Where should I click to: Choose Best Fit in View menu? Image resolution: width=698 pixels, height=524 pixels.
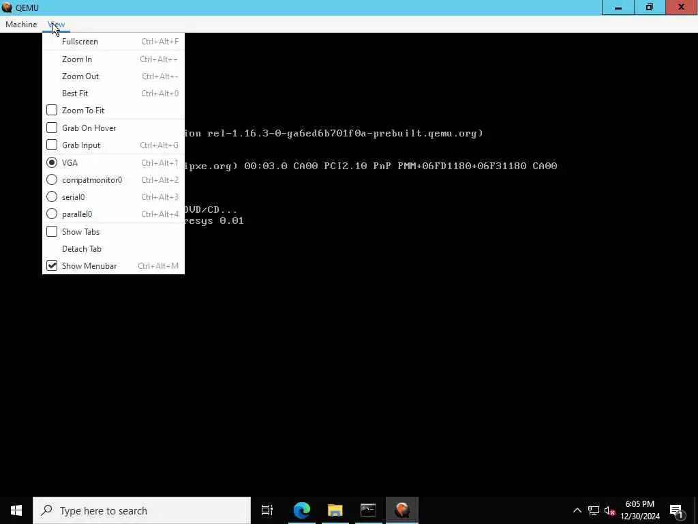113,93
